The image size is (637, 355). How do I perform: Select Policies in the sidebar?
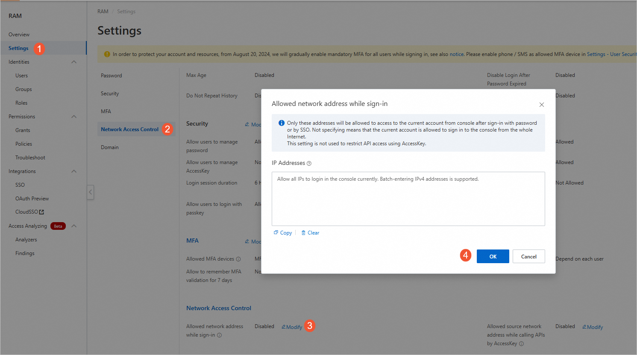[x=24, y=144]
